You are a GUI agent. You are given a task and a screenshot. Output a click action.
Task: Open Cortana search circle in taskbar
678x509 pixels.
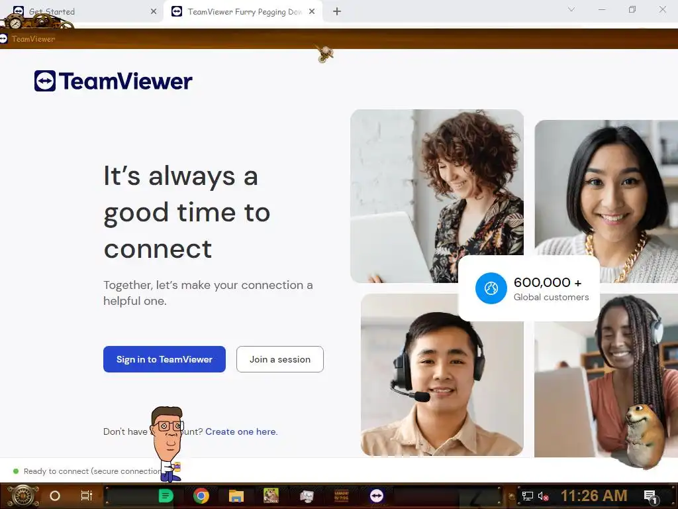coord(55,496)
